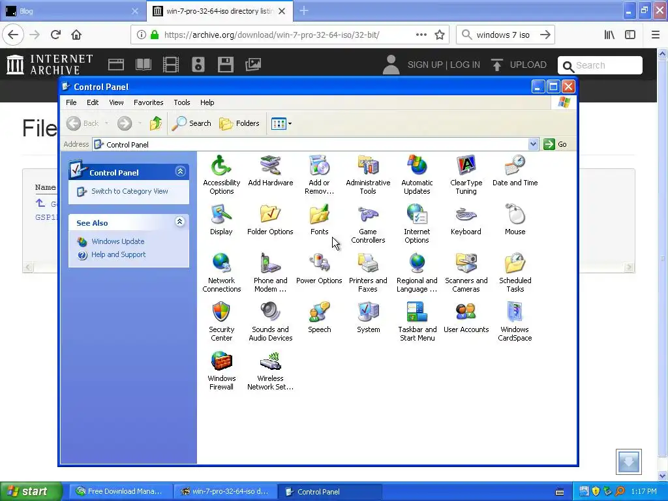Click the browser Reload button

[x=56, y=35]
